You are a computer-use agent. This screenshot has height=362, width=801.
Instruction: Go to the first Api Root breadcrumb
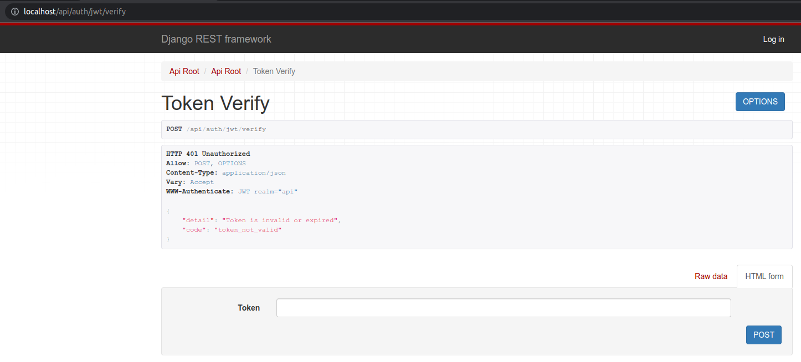[184, 71]
